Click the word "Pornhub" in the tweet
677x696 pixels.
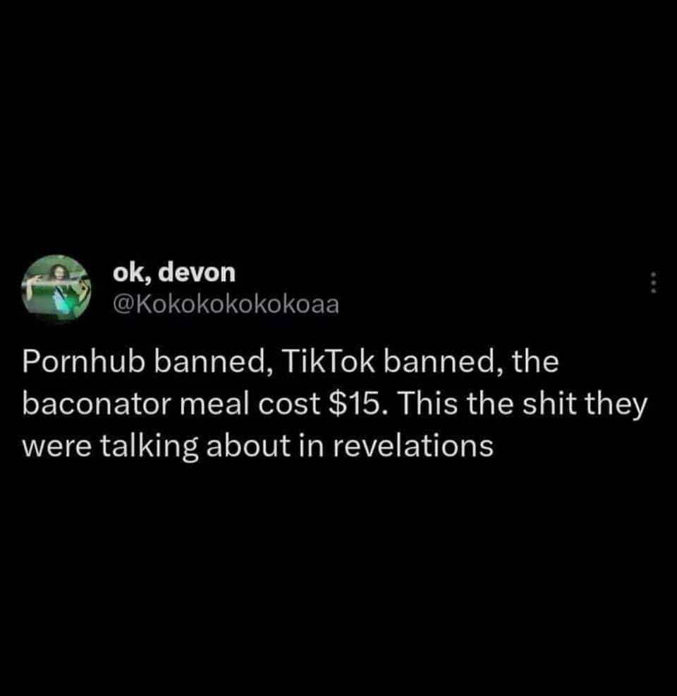click(84, 361)
